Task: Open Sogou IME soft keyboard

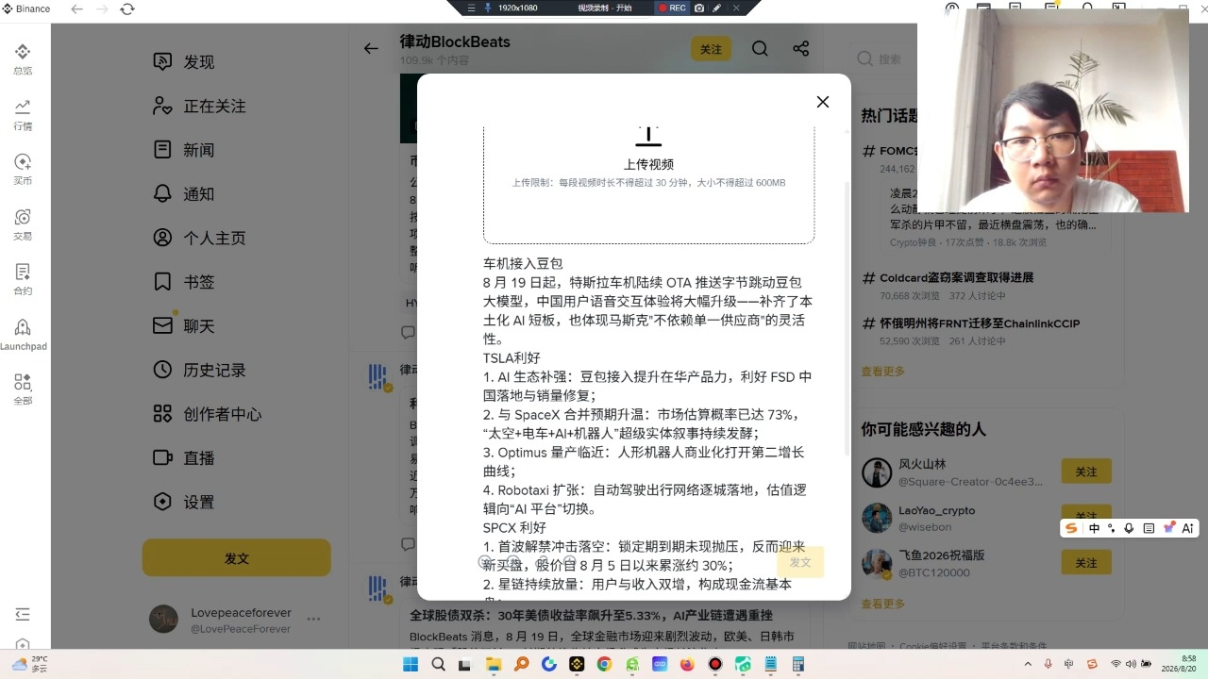Action: click(x=1149, y=529)
